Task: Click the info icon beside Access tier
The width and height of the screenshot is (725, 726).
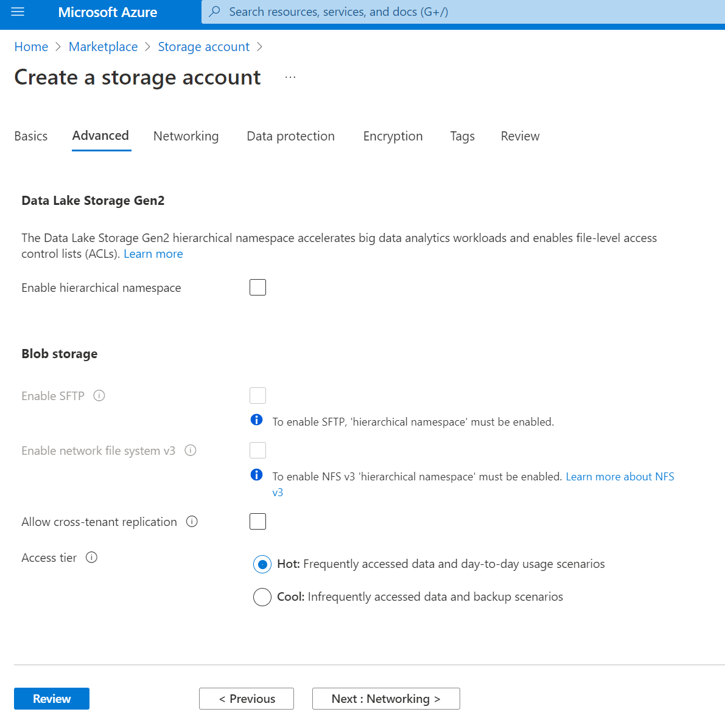Action: tap(91, 558)
